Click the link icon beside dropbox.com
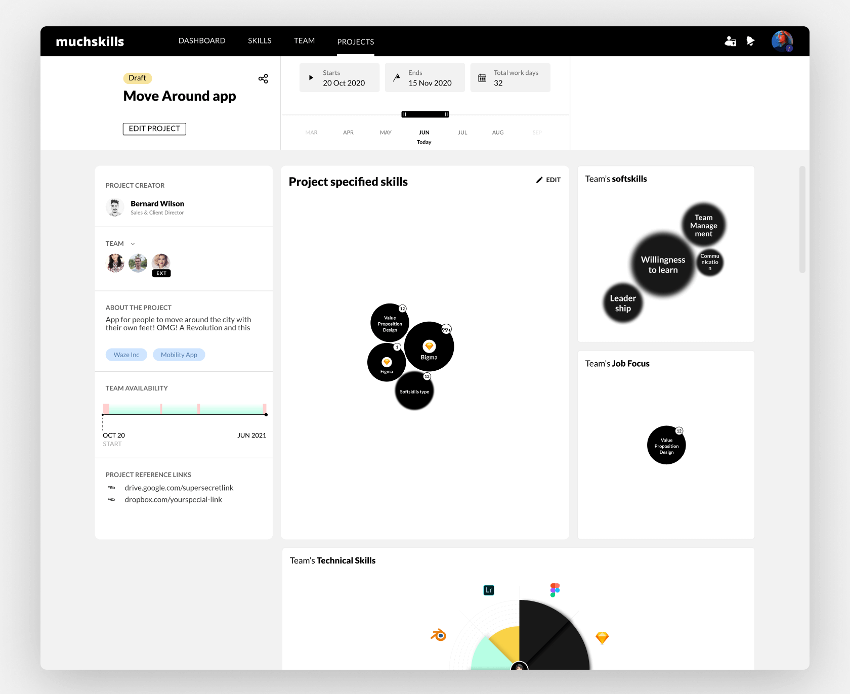Image resolution: width=850 pixels, height=694 pixels. click(111, 499)
